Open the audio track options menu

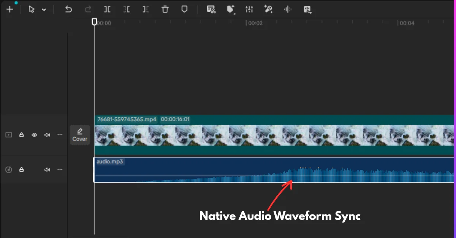pyautogui.click(x=60, y=169)
